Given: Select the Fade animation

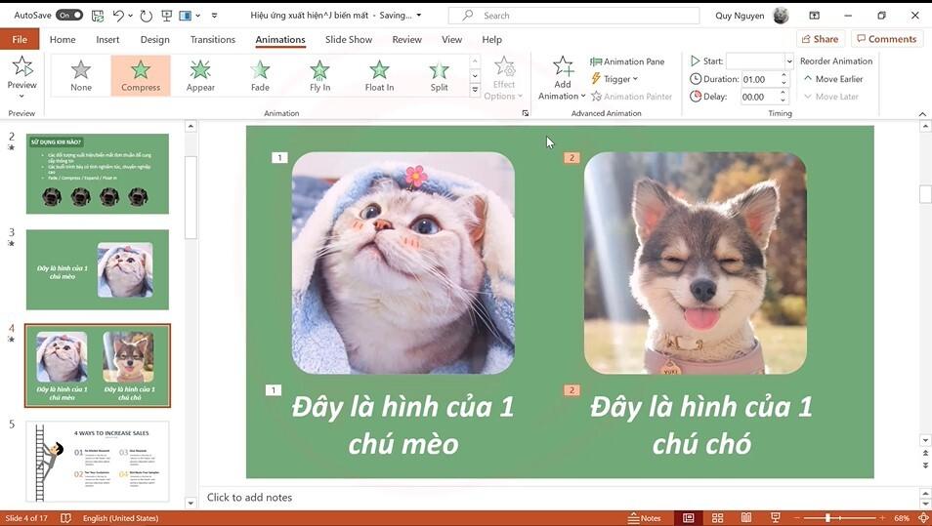Looking at the screenshot, I should [260, 76].
